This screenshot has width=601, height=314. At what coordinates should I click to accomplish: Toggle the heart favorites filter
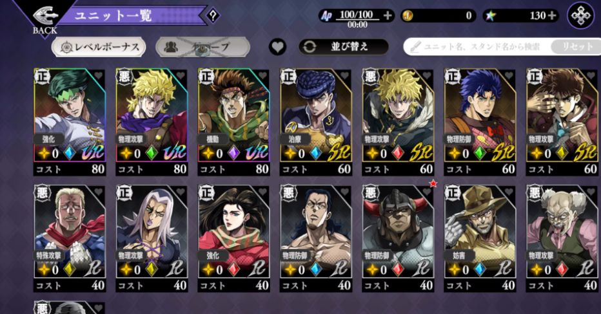277,47
